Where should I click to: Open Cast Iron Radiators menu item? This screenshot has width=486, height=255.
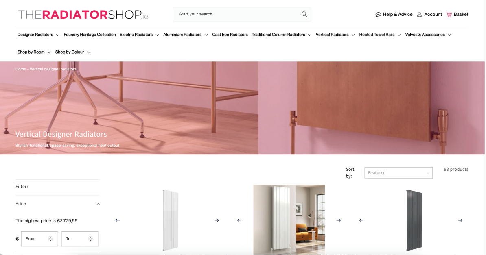[230, 35]
